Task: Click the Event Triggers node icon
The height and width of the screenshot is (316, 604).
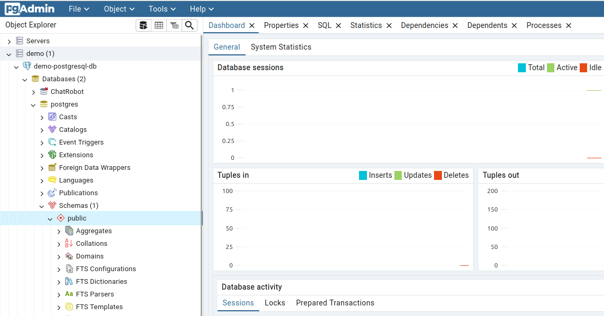Action: point(52,142)
